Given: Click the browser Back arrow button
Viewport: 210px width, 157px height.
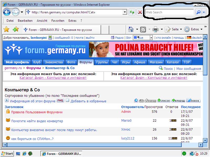Looking at the screenshot, I should coord(7,12).
